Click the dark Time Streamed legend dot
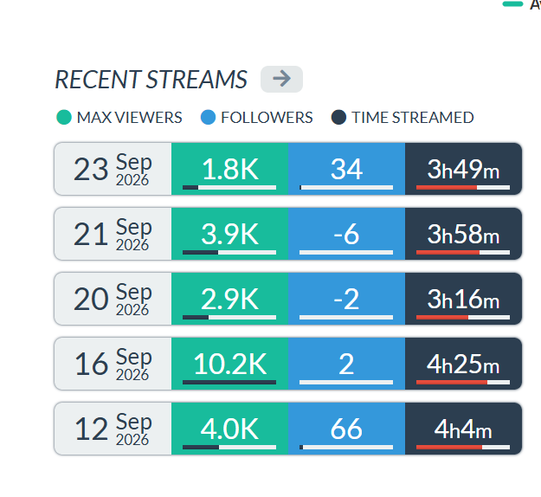Viewport: 541px width, 497px height. 338,118
